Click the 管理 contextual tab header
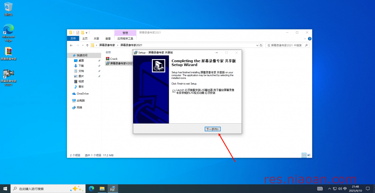Image resolution: width=375 pixels, height=193 pixels. 125,32
